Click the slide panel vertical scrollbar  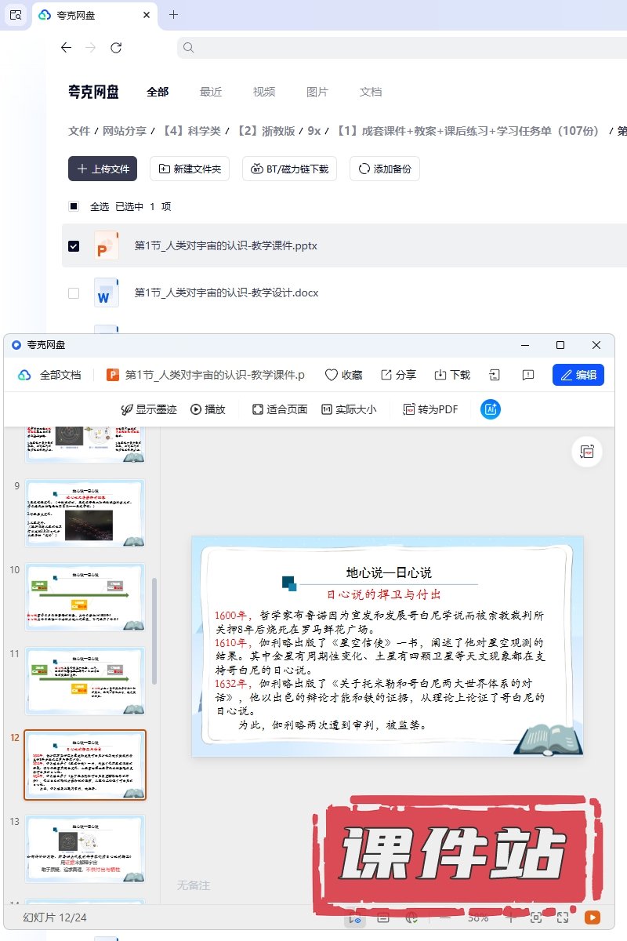click(x=154, y=631)
